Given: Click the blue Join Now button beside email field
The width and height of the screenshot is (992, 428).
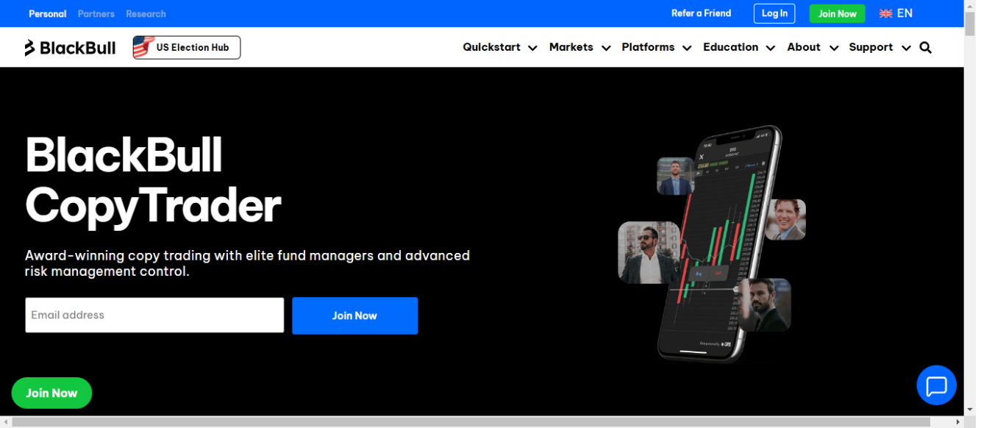Looking at the screenshot, I should (354, 315).
